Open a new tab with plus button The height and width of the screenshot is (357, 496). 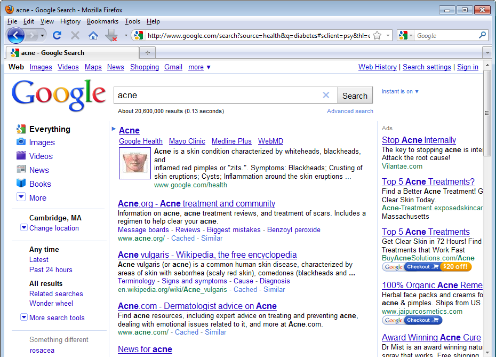point(147,52)
